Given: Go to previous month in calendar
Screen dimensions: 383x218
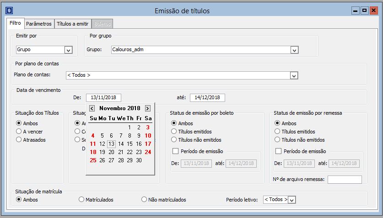Looking at the screenshot, I should point(92,108).
